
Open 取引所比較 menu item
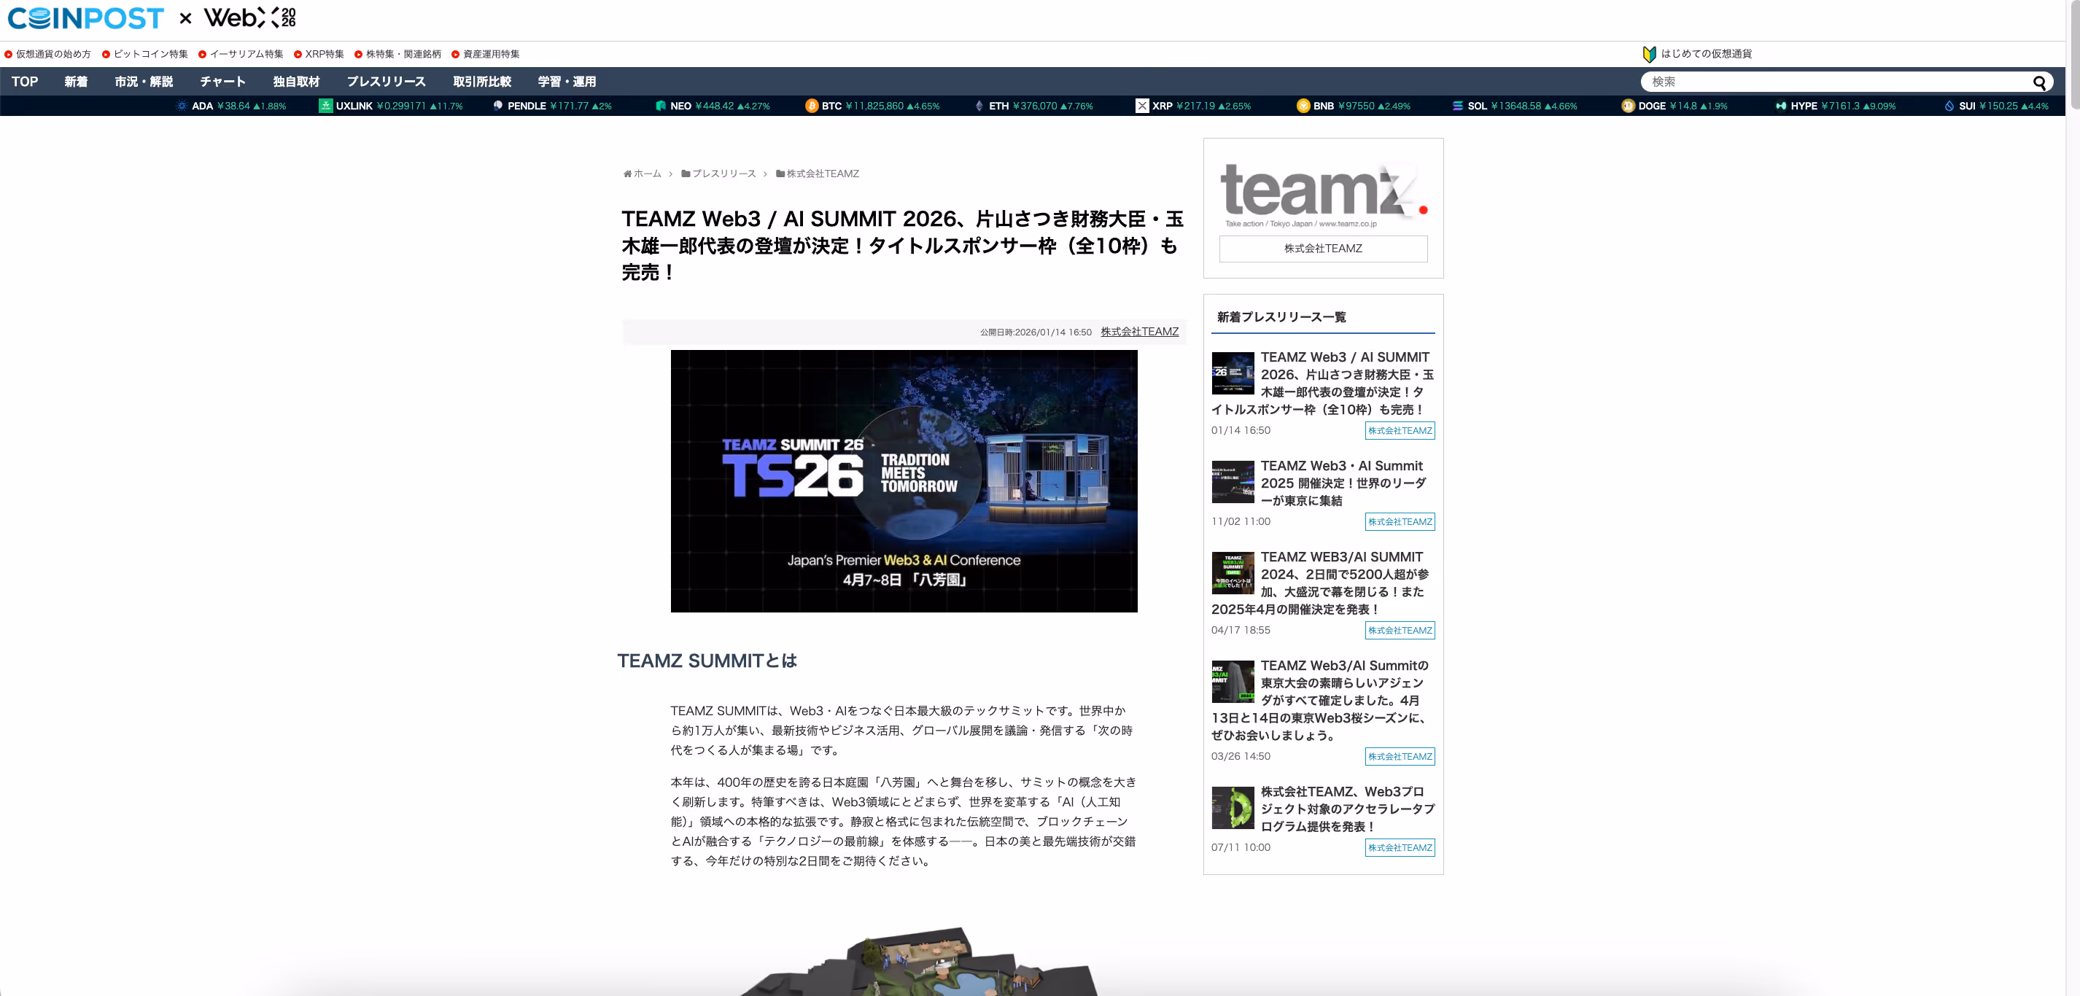[482, 82]
